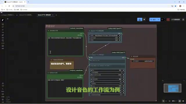186x104 pixels.
Task: Click the blue Run button
Action: (153, 20)
